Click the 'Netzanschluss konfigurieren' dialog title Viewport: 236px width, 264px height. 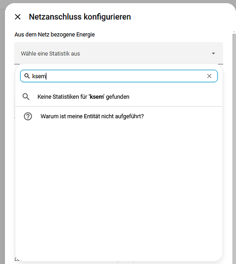click(x=80, y=17)
